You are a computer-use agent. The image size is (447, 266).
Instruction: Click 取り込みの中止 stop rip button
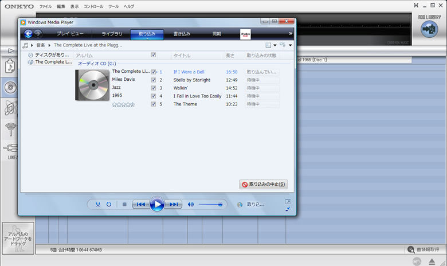pos(264,185)
